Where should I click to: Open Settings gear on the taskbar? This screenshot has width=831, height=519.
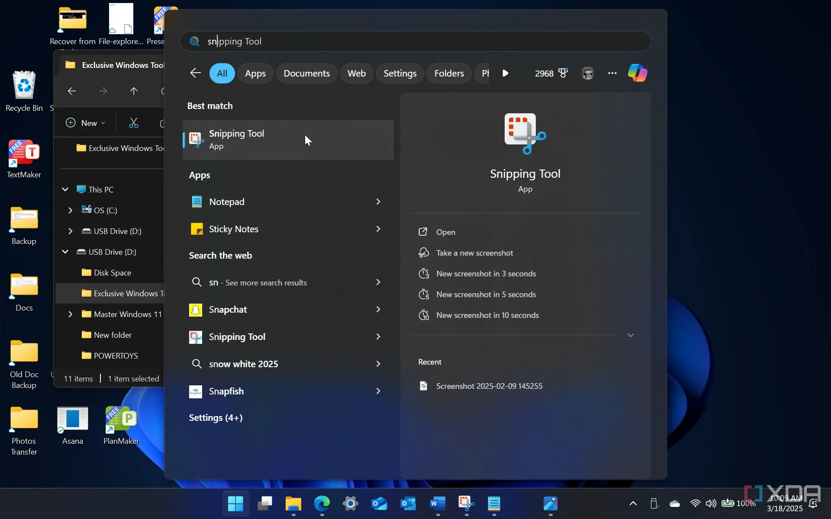click(350, 503)
